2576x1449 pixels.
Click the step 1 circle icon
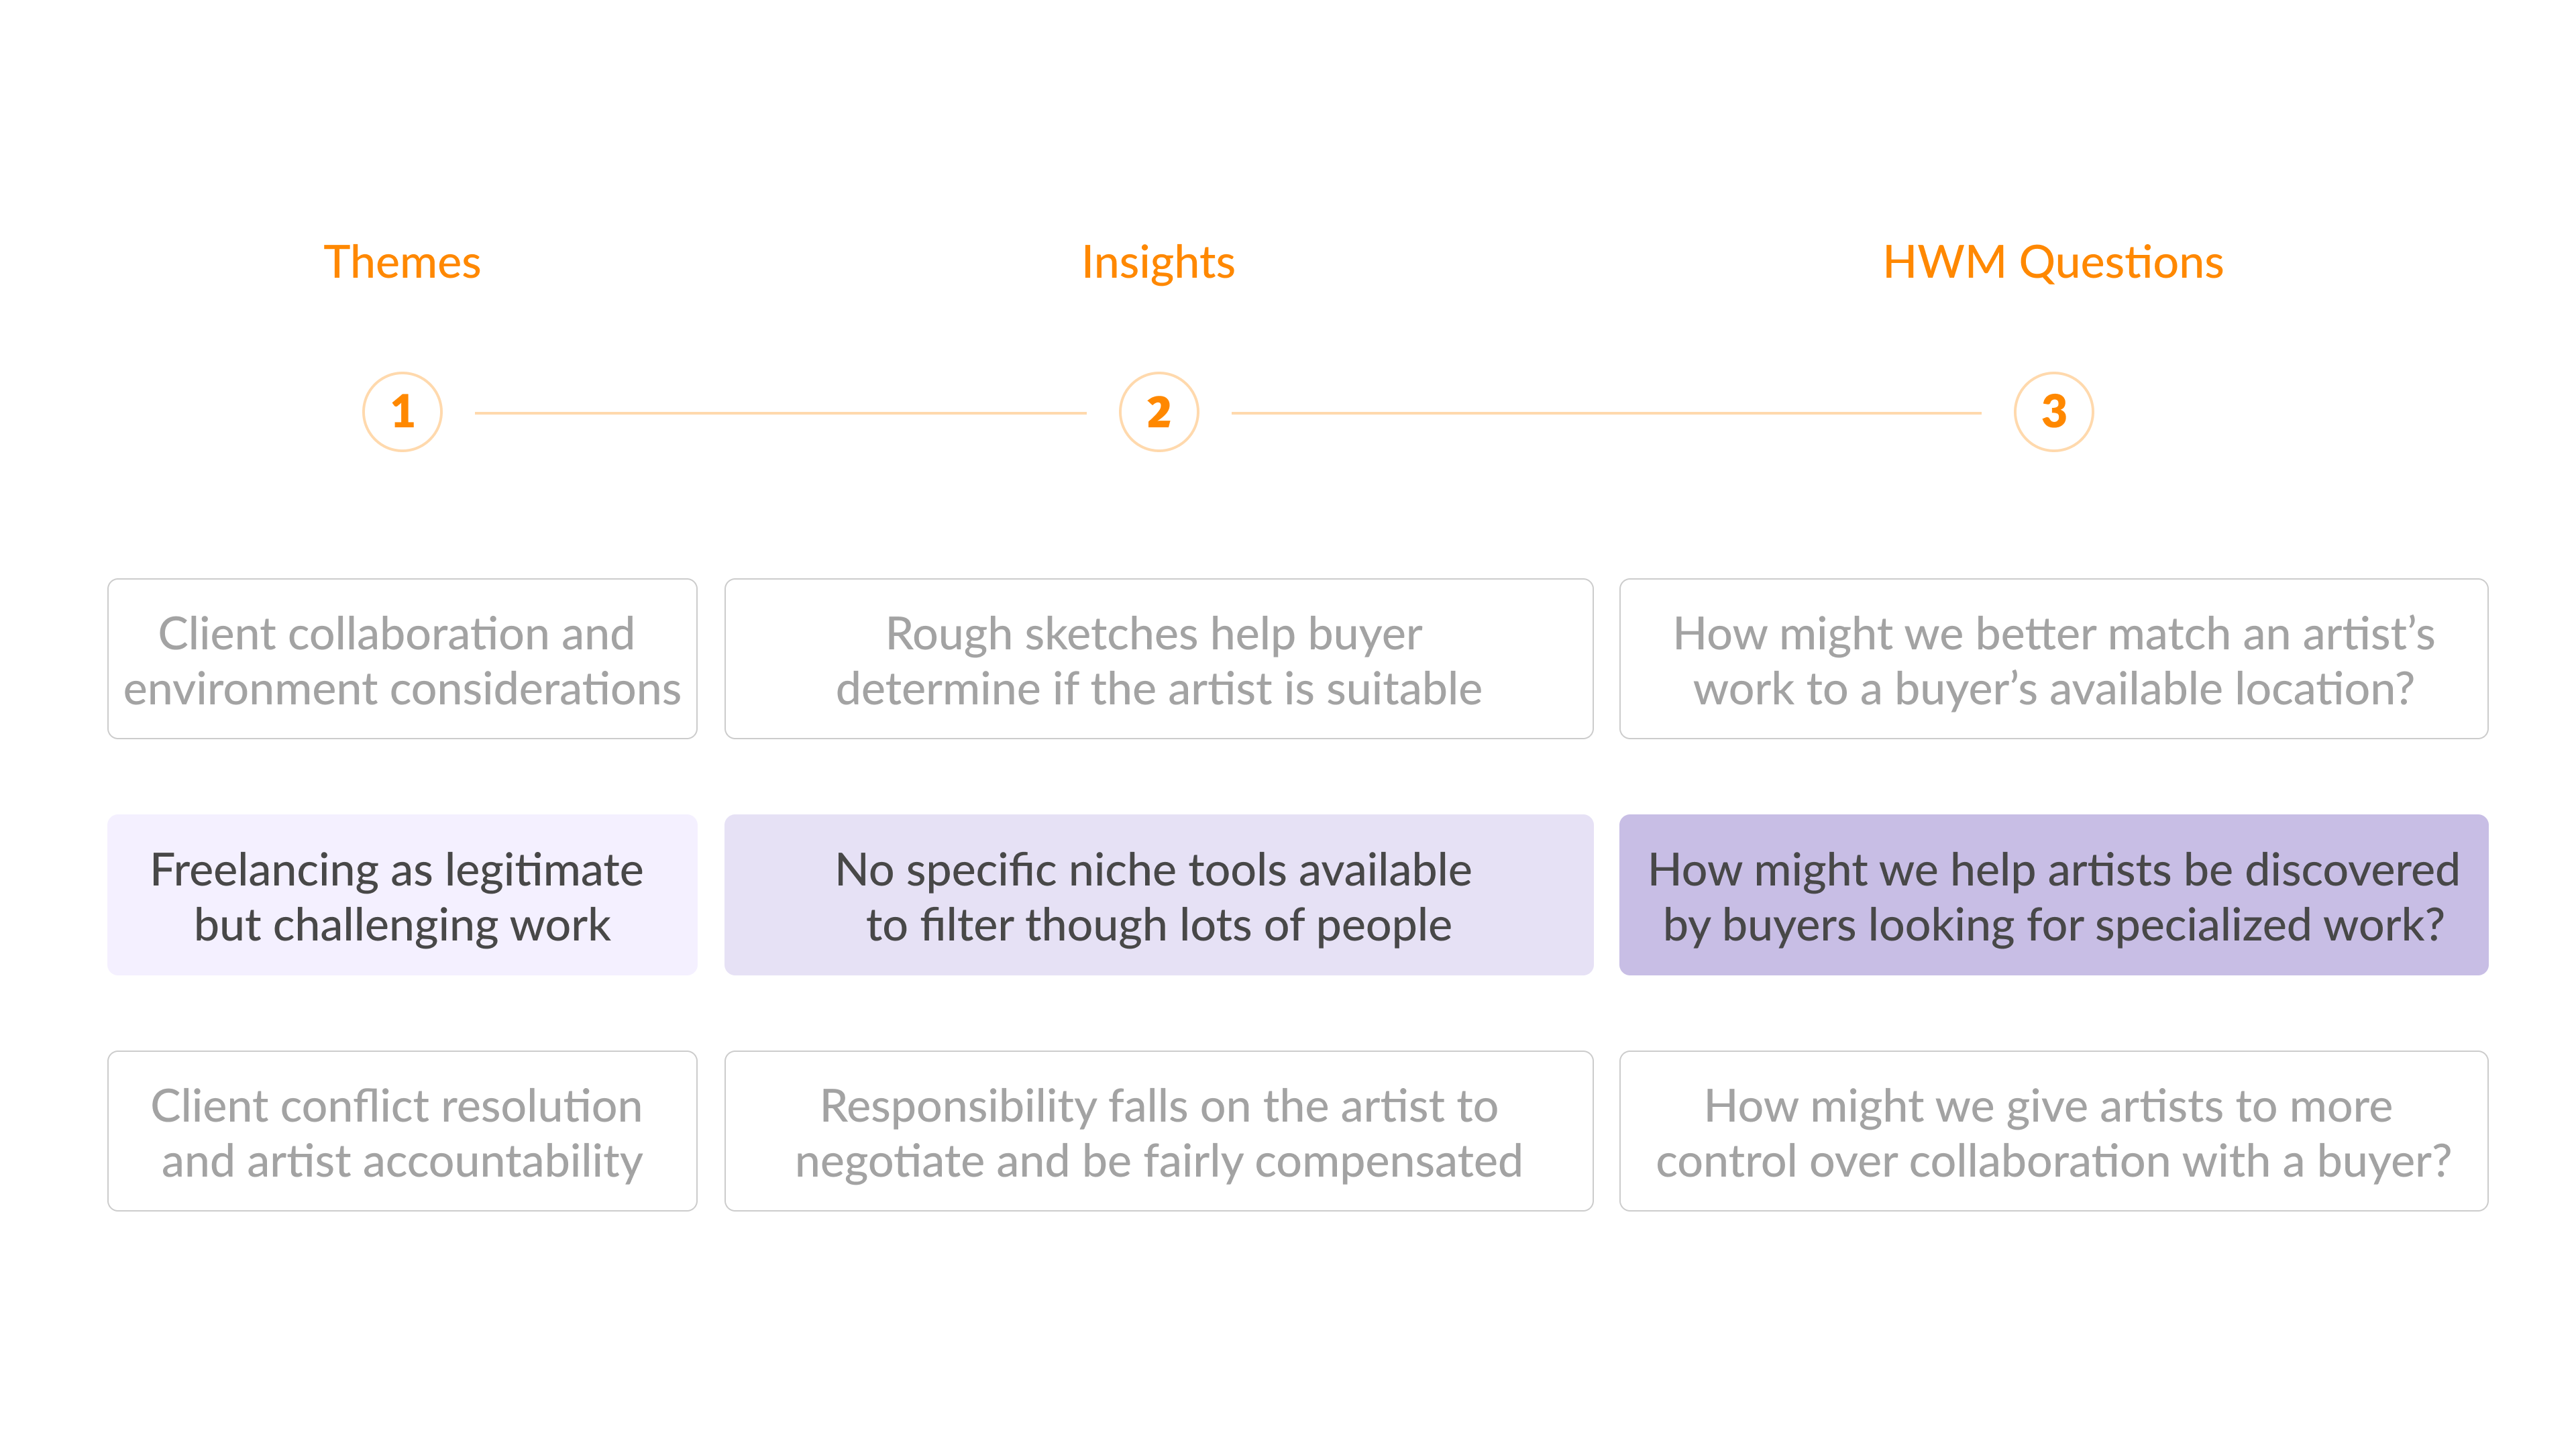point(402,412)
